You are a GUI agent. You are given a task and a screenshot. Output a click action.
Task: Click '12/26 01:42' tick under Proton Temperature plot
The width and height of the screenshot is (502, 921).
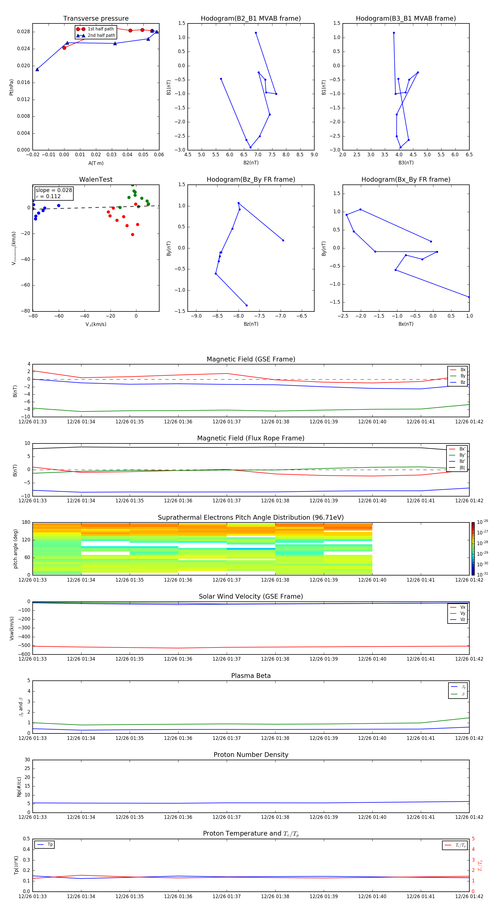click(x=469, y=896)
